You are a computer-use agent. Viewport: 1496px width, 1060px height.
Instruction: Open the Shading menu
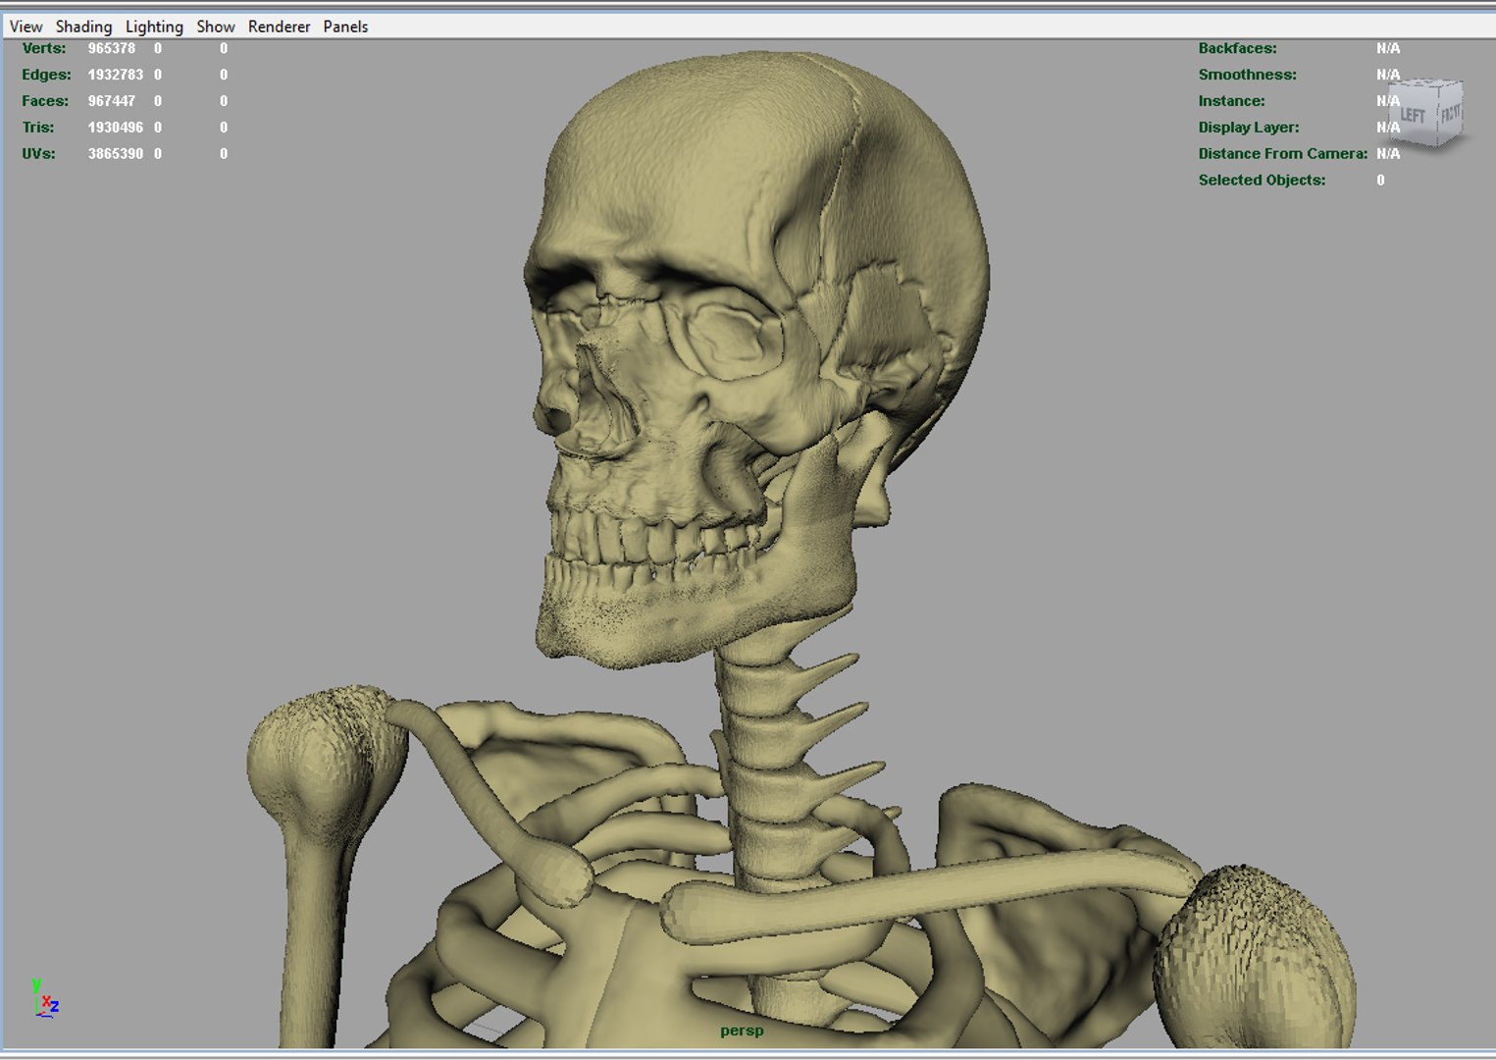point(83,26)
